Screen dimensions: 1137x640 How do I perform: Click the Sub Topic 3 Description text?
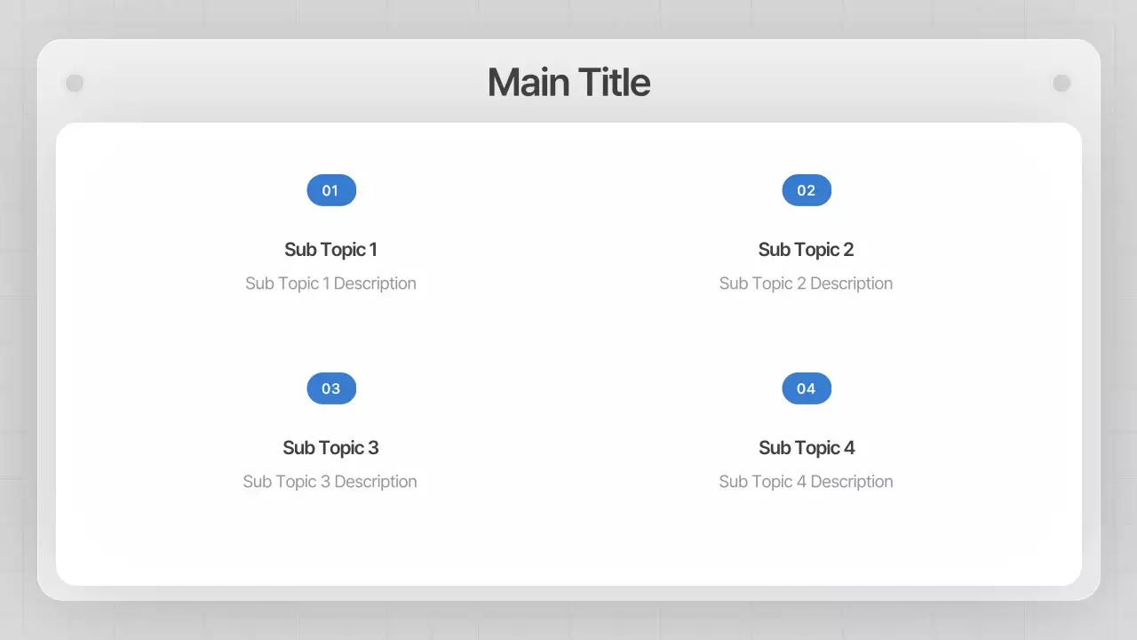coord(330,482)
